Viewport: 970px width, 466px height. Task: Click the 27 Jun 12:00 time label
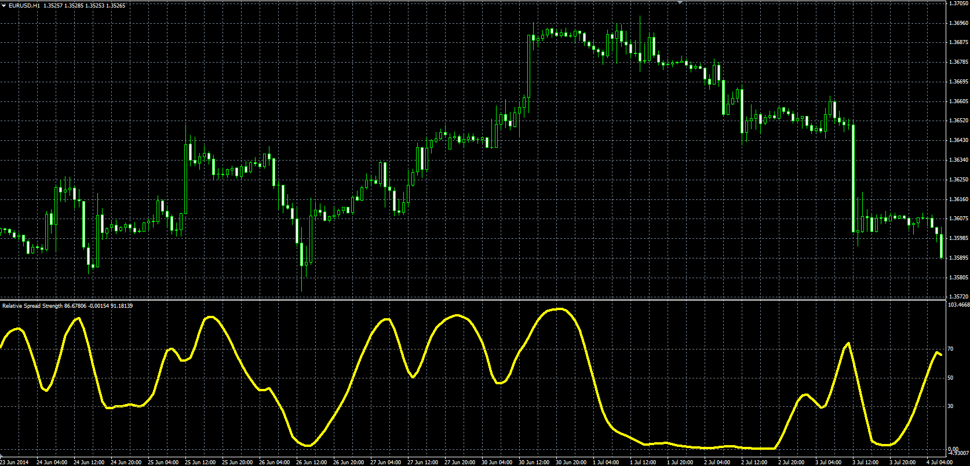tap(423, 463)
